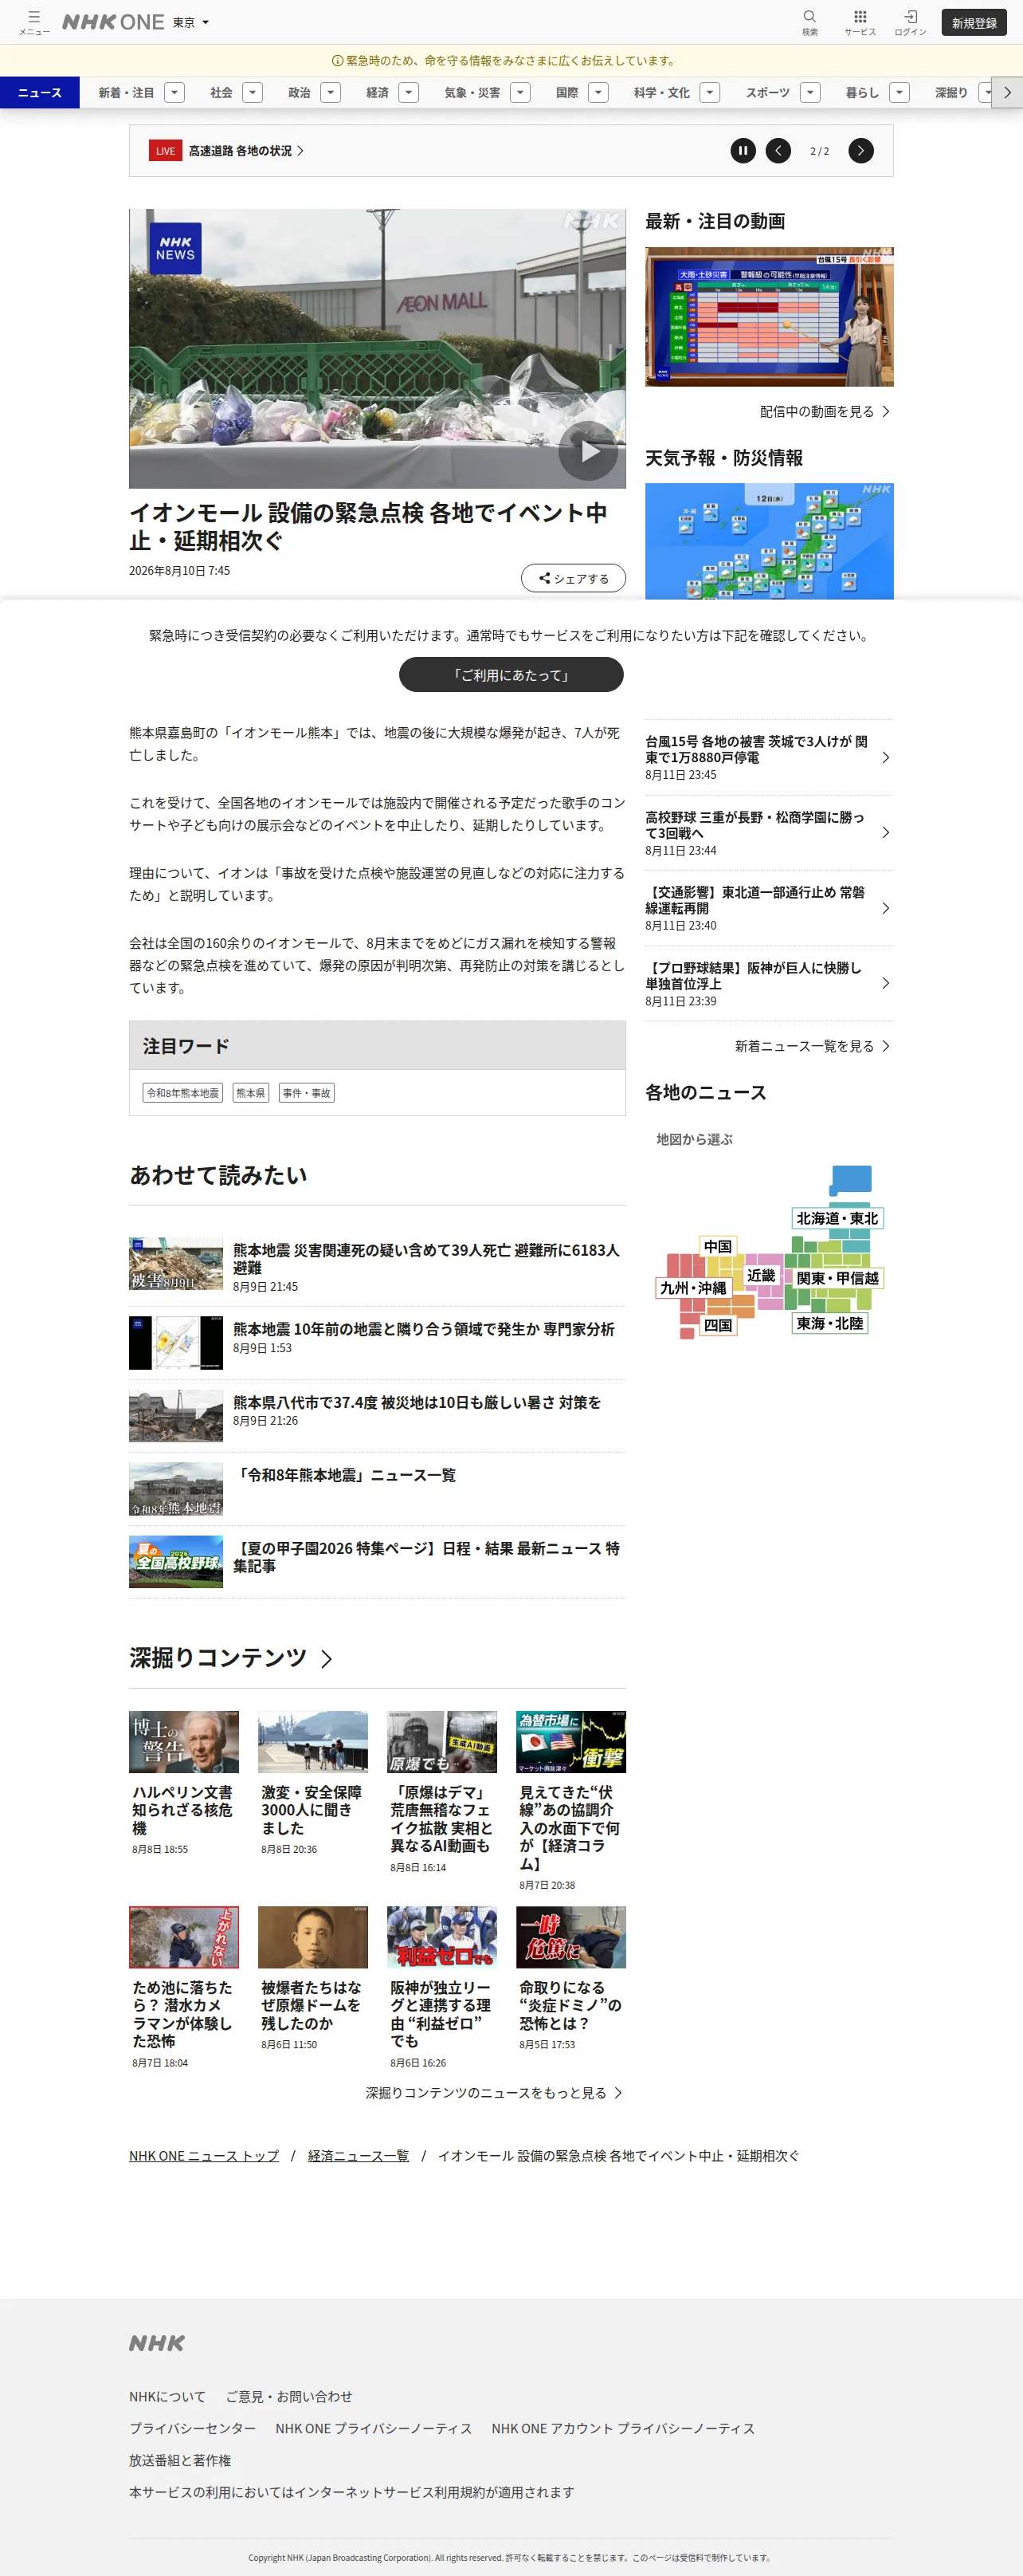Open the weather forecast map thumbnail
Image resolution: width=1023 pixels, height=2576 pixels.
click(770, 541)
